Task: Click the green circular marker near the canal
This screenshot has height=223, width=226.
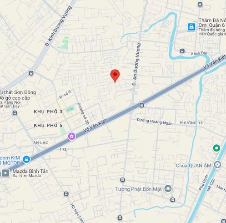Action: (x=216, y=148)
